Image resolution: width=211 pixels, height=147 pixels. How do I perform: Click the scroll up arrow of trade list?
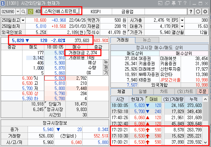205,99
